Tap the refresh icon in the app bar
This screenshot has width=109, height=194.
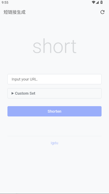coord(103,12)
